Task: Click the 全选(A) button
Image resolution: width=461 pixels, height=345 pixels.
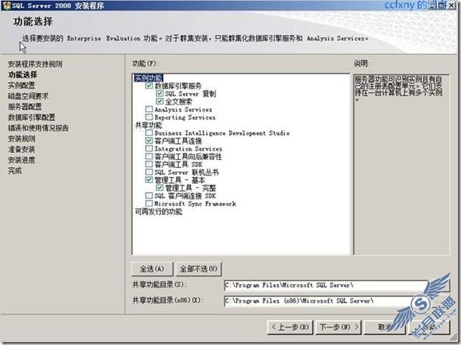Action: click(152, 269)
